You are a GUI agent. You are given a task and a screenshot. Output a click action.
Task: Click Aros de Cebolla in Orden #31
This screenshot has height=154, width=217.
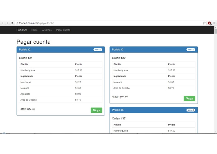[61, 100]
